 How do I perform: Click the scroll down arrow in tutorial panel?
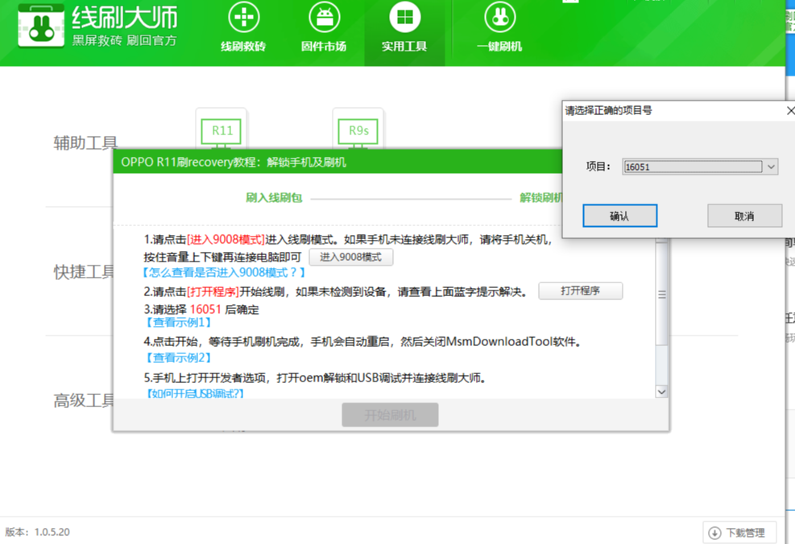661,392
